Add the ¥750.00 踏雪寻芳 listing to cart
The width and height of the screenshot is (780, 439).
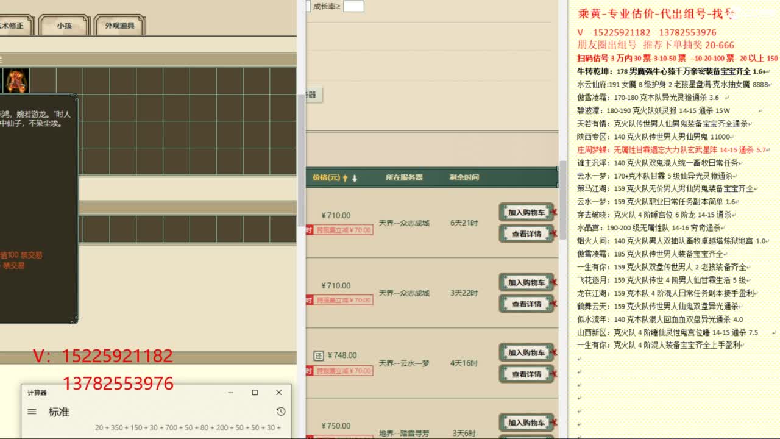click(526, 423)
